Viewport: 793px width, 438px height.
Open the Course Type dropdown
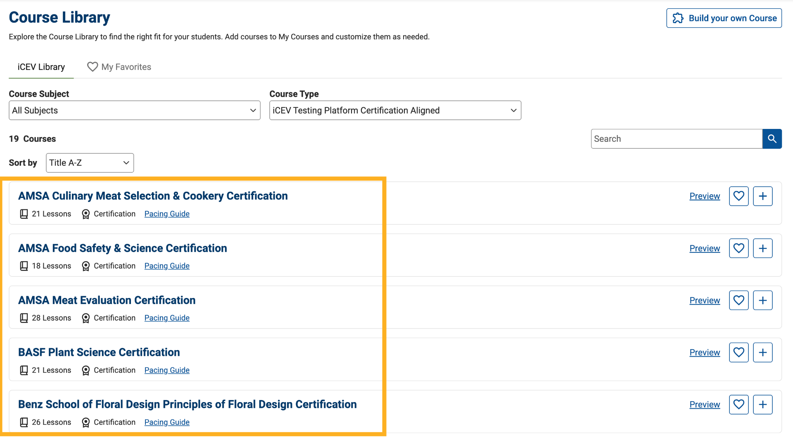point(395,110)
